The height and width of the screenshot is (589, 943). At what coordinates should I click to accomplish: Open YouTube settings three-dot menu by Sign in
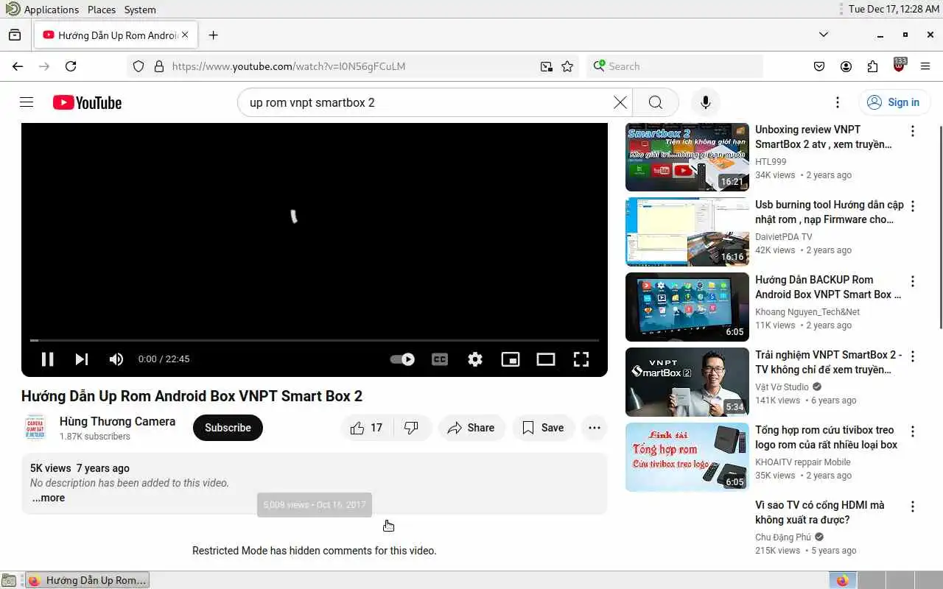[837, 102]
